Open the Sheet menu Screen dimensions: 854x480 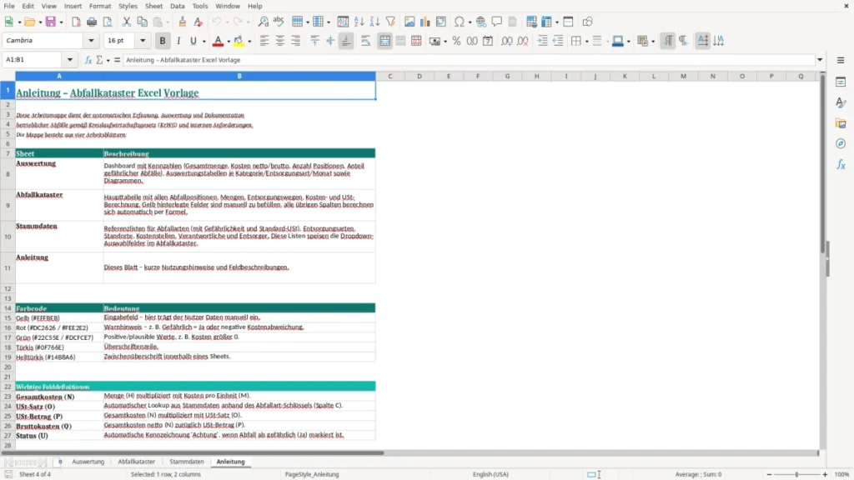click(x=153, y=6)
